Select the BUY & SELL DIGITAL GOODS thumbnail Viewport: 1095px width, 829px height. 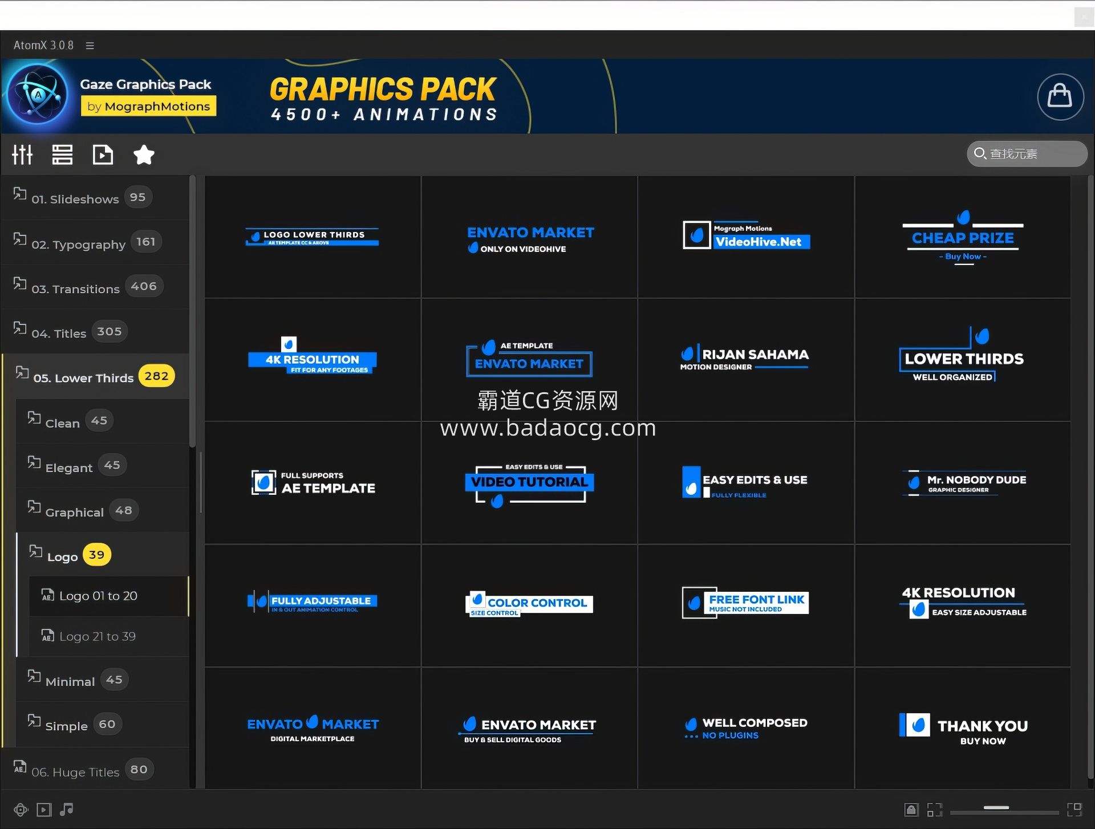530,728
